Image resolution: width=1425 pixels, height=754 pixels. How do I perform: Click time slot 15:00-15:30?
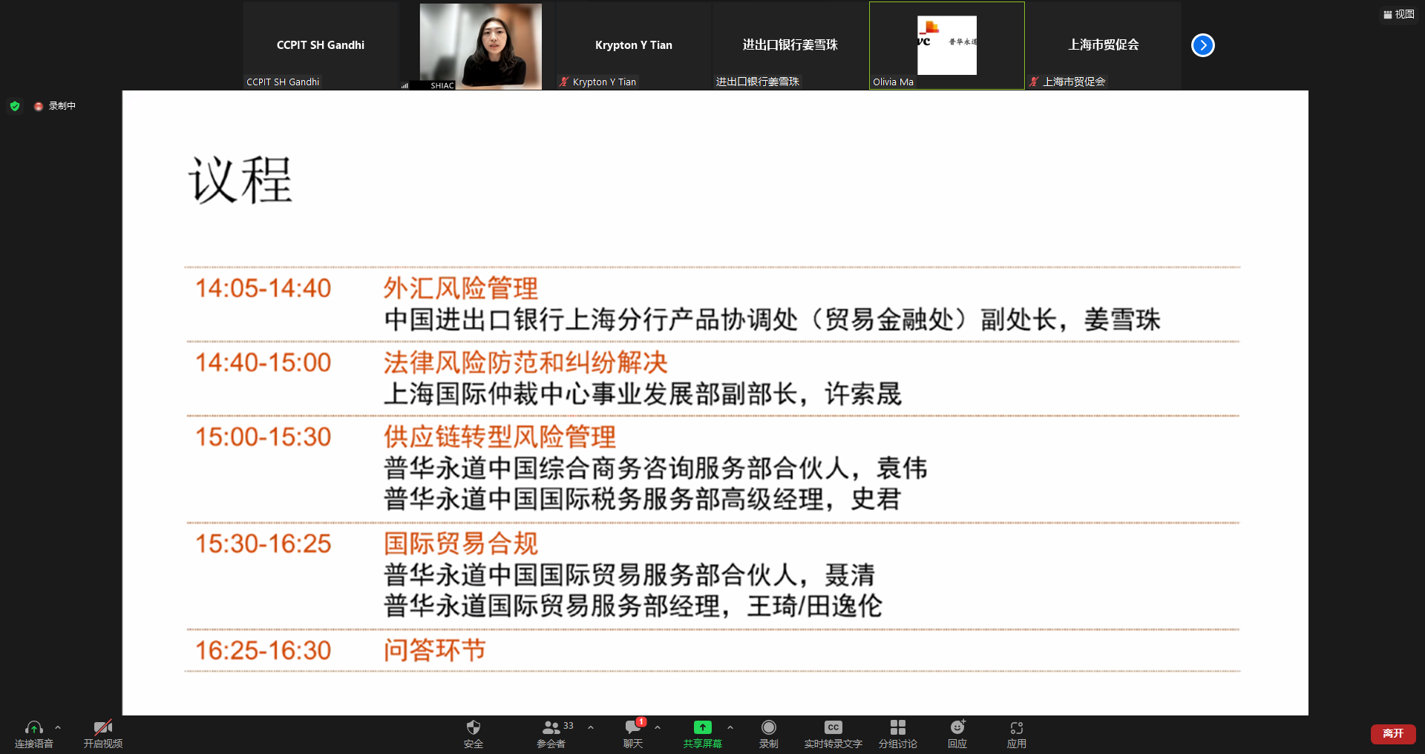coord(263,437)
